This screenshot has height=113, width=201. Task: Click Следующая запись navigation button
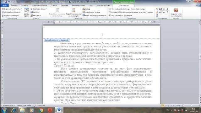[91, 12]
